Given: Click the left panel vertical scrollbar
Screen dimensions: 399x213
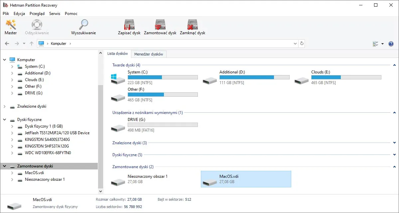Looking at the screenshot, I should coord(101,133).
